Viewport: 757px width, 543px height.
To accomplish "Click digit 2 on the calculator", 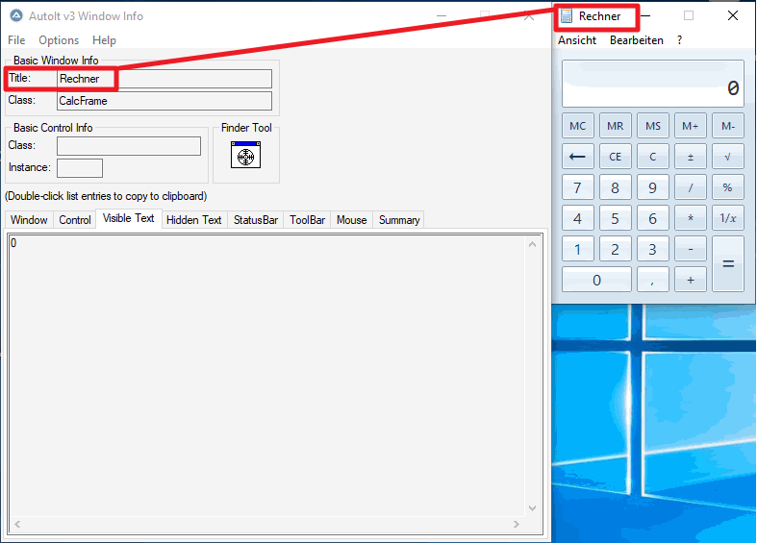I will point(615,249).
